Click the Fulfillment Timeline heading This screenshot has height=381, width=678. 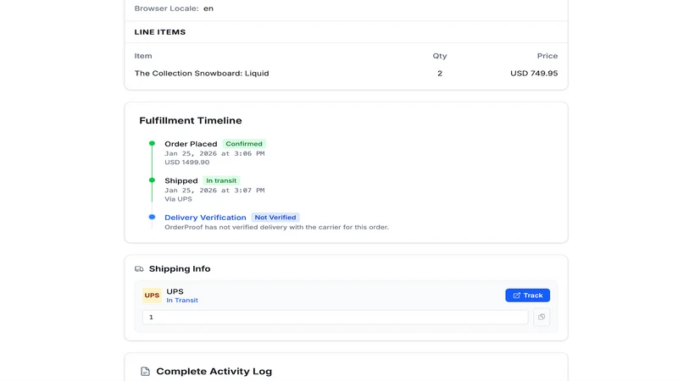pos(190,120)
